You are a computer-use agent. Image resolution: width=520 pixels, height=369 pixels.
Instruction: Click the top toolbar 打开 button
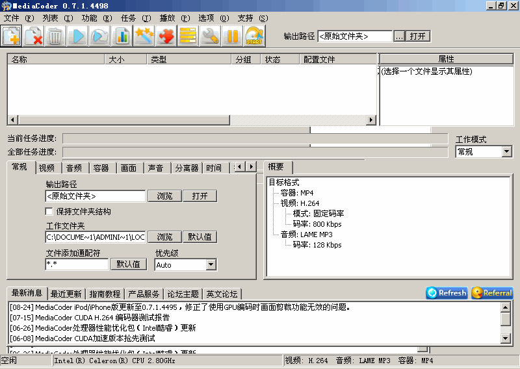[x=417, y=36]
